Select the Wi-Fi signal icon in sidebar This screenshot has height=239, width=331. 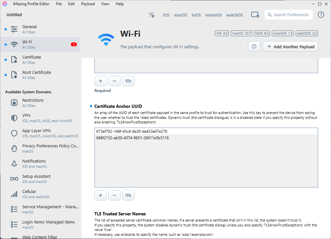click(14, 44)
